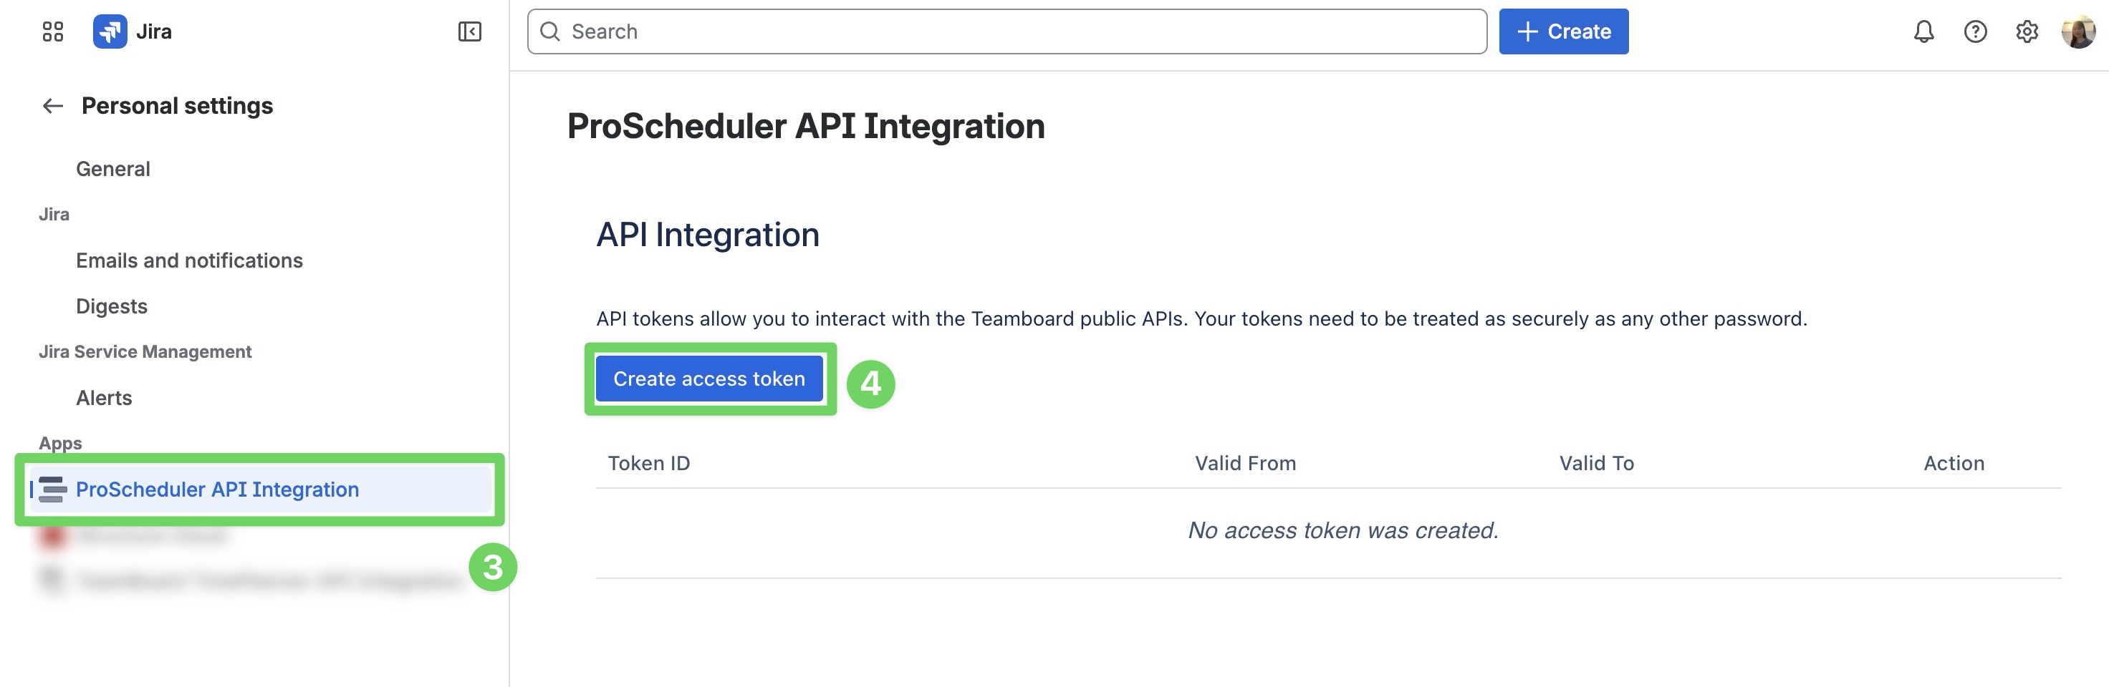Click the Token ID column header
The width and height of the screenshot is (2109, 687).
[648, 464]
